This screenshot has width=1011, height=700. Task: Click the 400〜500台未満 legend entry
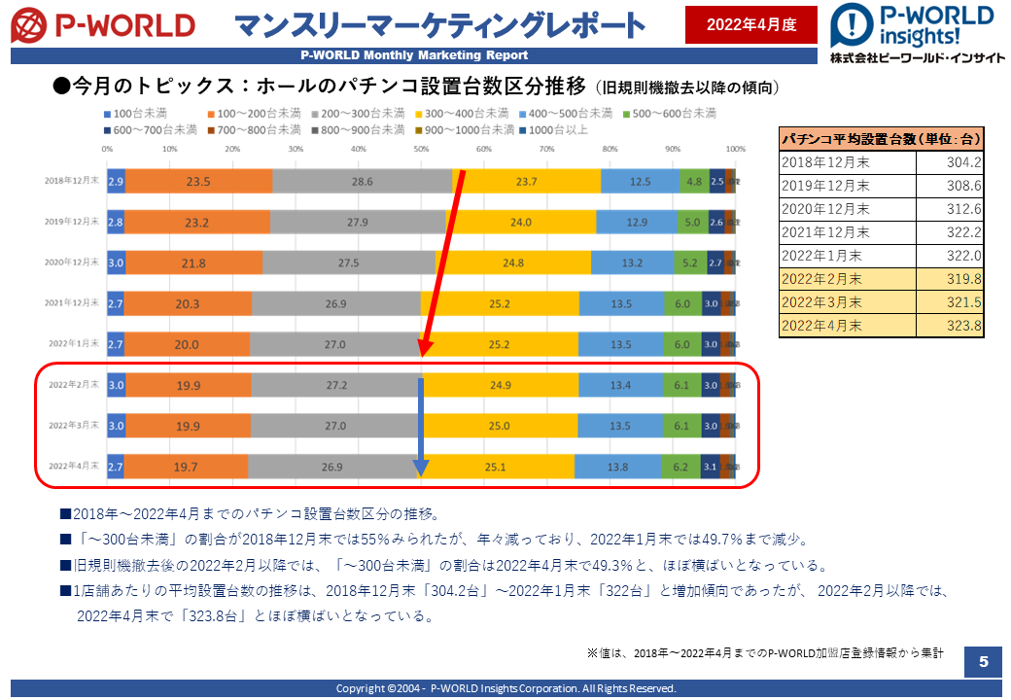coord(566,114)
